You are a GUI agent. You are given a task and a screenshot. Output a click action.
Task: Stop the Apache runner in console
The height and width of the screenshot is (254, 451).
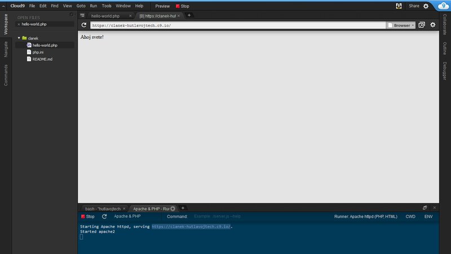click(88, 216)
